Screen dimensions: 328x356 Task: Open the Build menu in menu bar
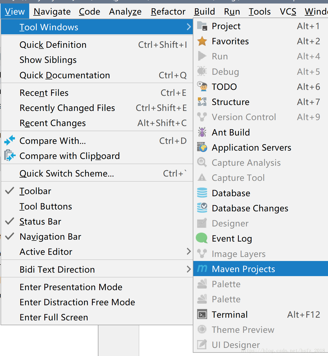(x=205, y=12)
